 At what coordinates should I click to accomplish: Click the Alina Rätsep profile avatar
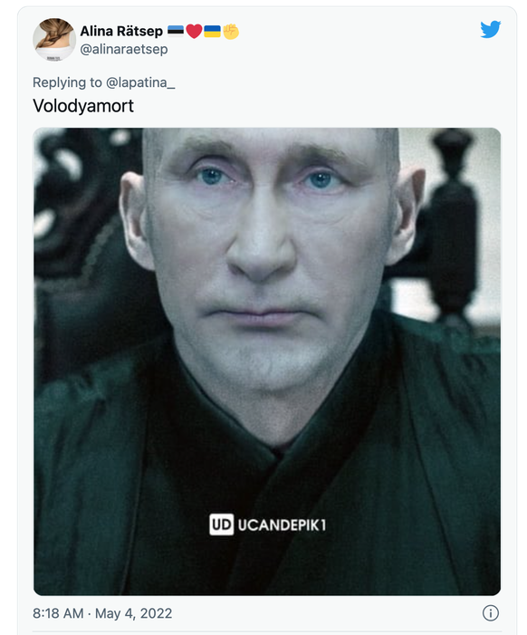pyautogui.click(x=54, y=39)
